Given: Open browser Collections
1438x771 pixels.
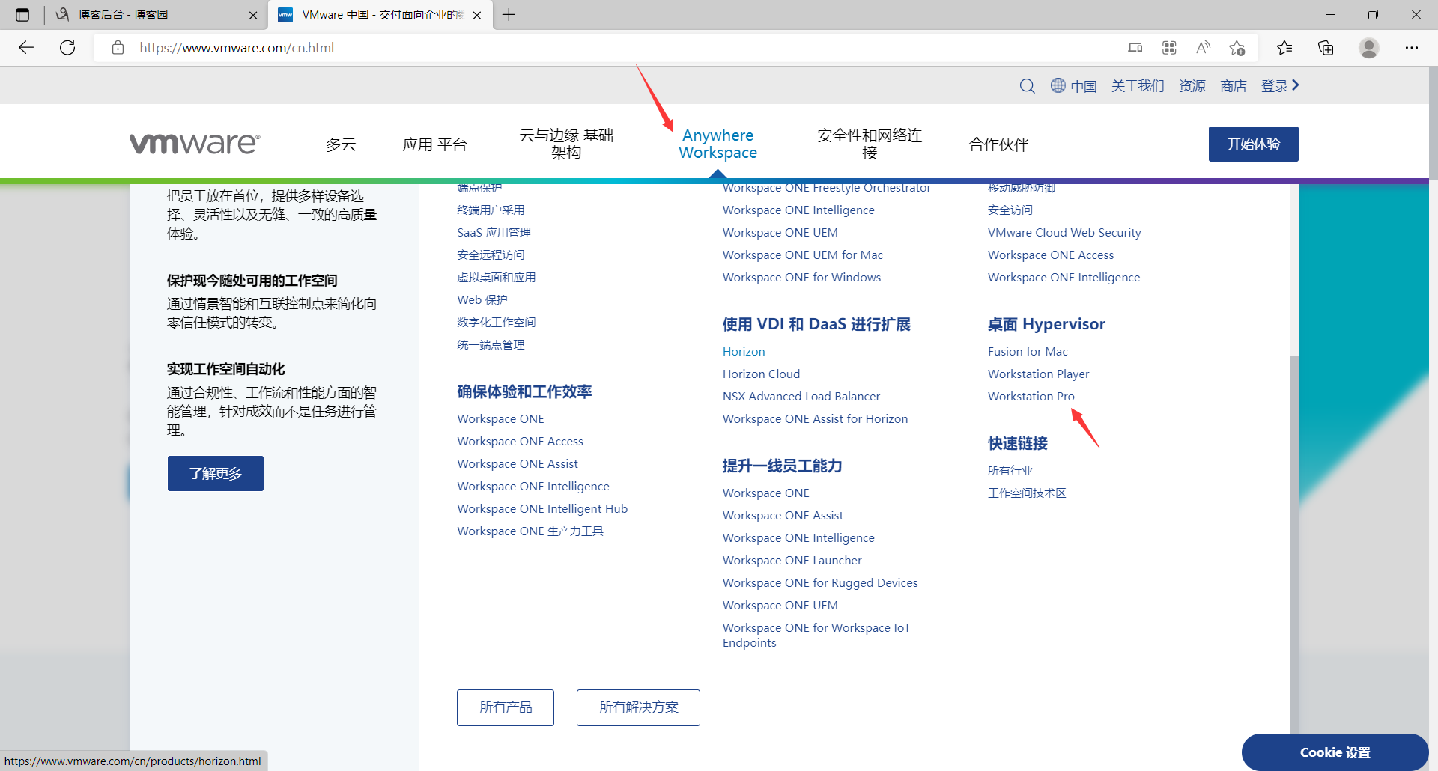Looking at the screenshot, I should pyautogui.click(x=1326, y=48).
